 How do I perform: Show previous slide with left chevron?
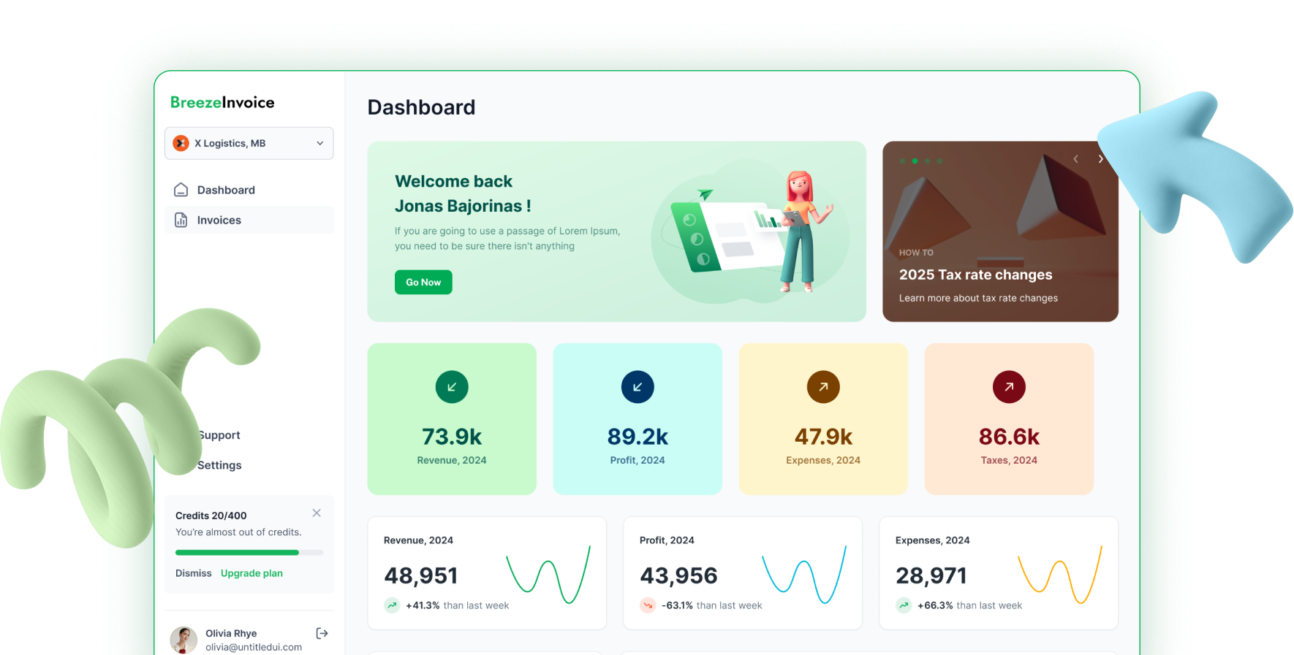(1075, 159)
